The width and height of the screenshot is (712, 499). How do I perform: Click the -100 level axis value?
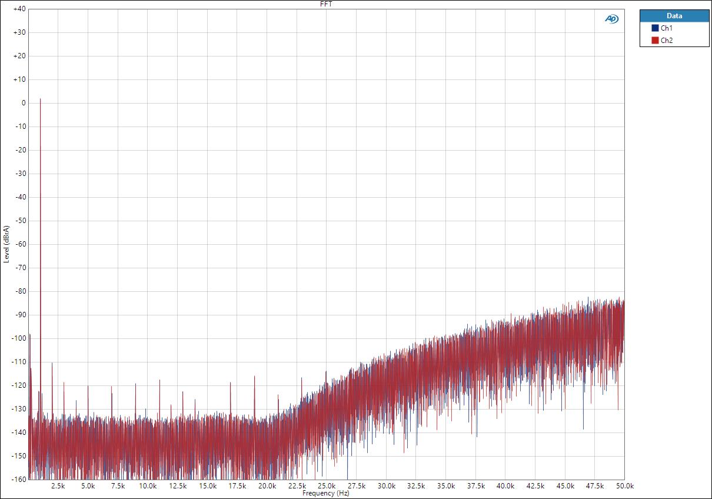tap(19, 338)
